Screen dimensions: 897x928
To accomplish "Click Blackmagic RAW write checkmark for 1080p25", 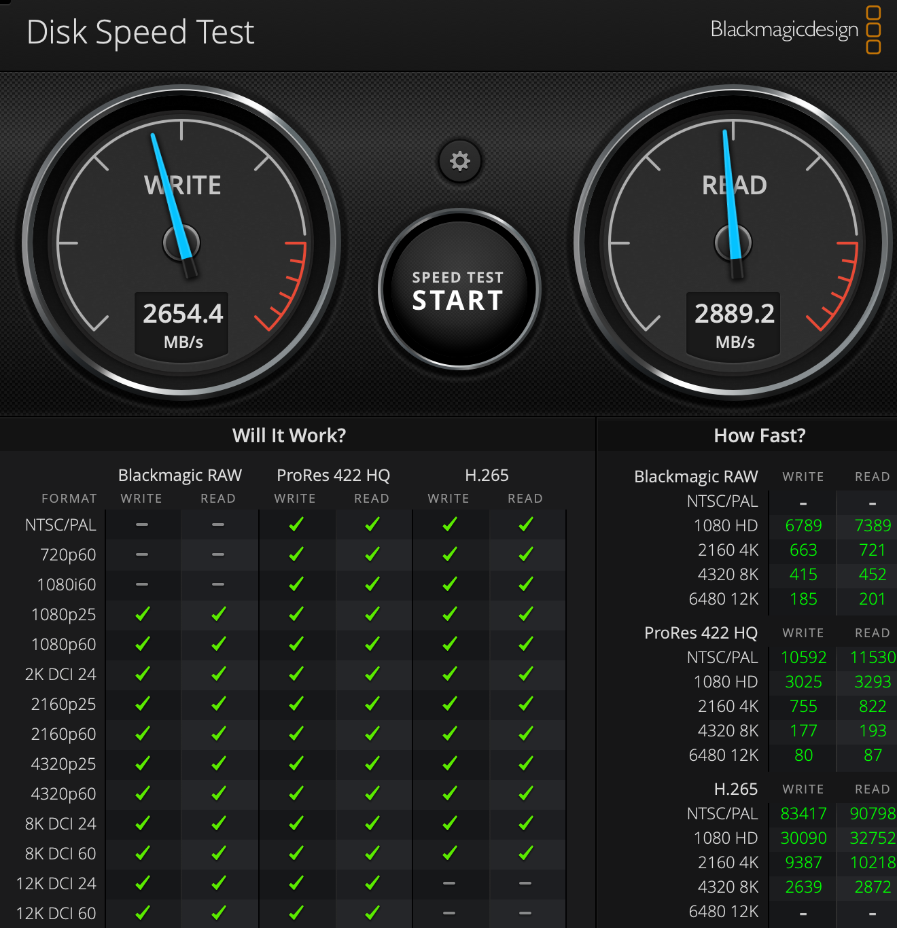I will 142,614.
